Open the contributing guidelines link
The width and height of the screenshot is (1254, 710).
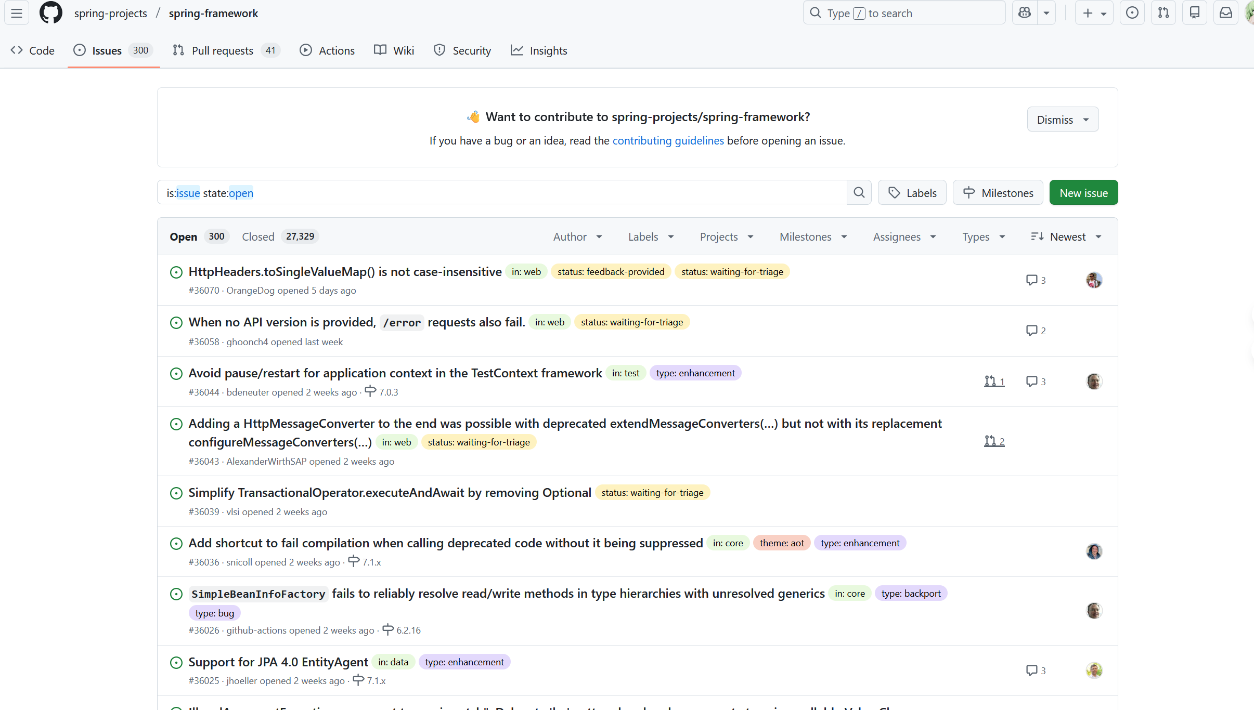(668, 141)
